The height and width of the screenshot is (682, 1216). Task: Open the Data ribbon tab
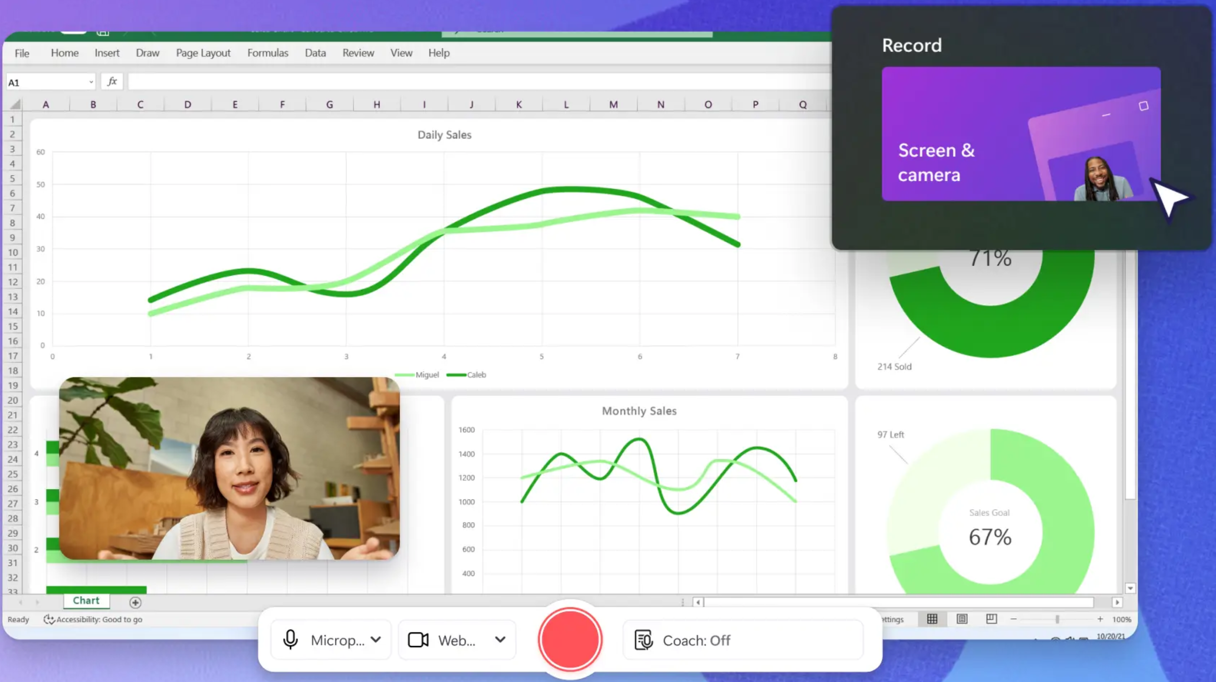click(315, 53)
